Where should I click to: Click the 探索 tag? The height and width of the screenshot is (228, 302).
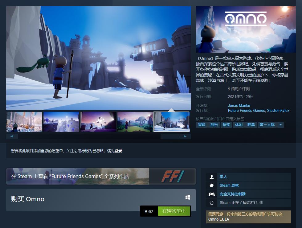point(226,125)
